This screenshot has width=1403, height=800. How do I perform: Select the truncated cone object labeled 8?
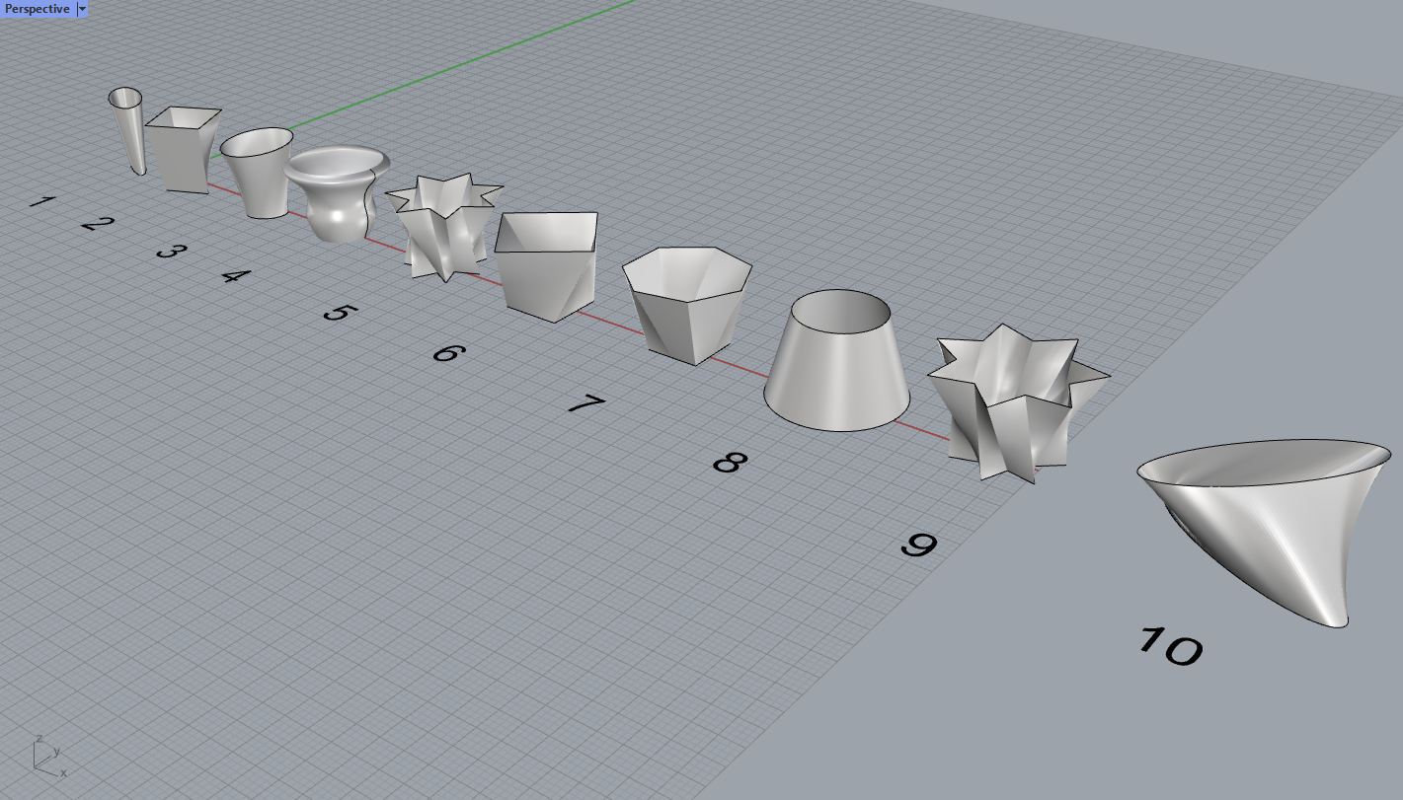point(837,362)
